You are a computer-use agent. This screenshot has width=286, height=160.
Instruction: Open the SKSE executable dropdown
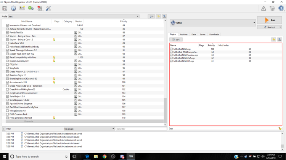pos(213,23)
